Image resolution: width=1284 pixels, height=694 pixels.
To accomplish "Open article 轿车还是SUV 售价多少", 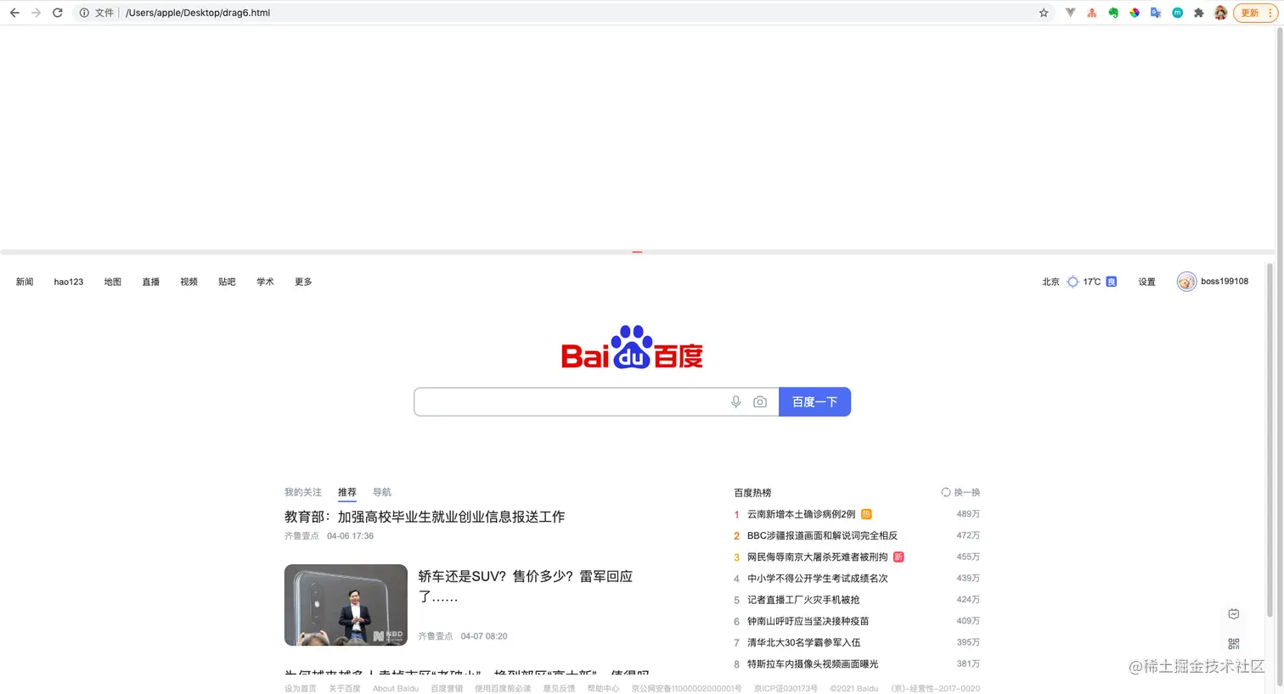I will (526, 586).
